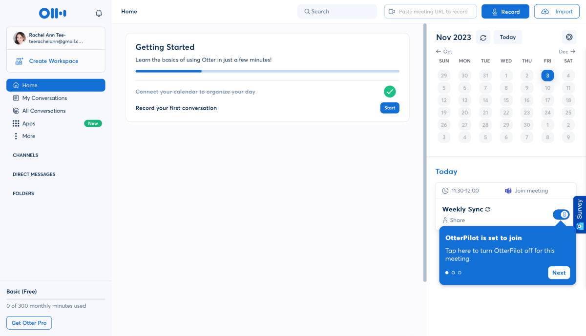586x336 pixels.
Task: Select November 22 in the calendar
Action: click(506, 113)
